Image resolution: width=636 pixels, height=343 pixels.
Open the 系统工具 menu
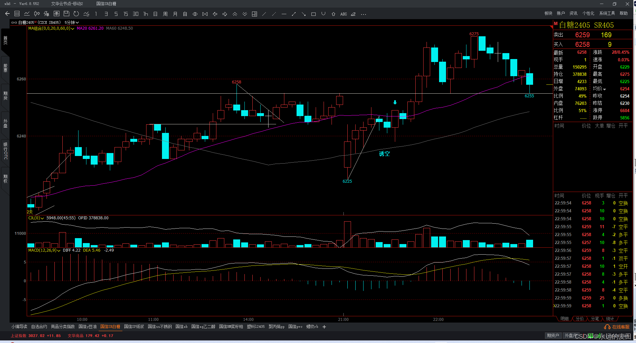coord(607,13)
